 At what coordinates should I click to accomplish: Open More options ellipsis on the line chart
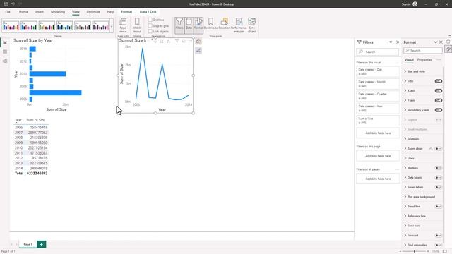click(x=190, y=41)
